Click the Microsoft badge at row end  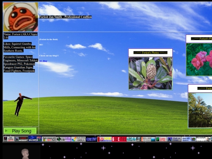[203, 139]
